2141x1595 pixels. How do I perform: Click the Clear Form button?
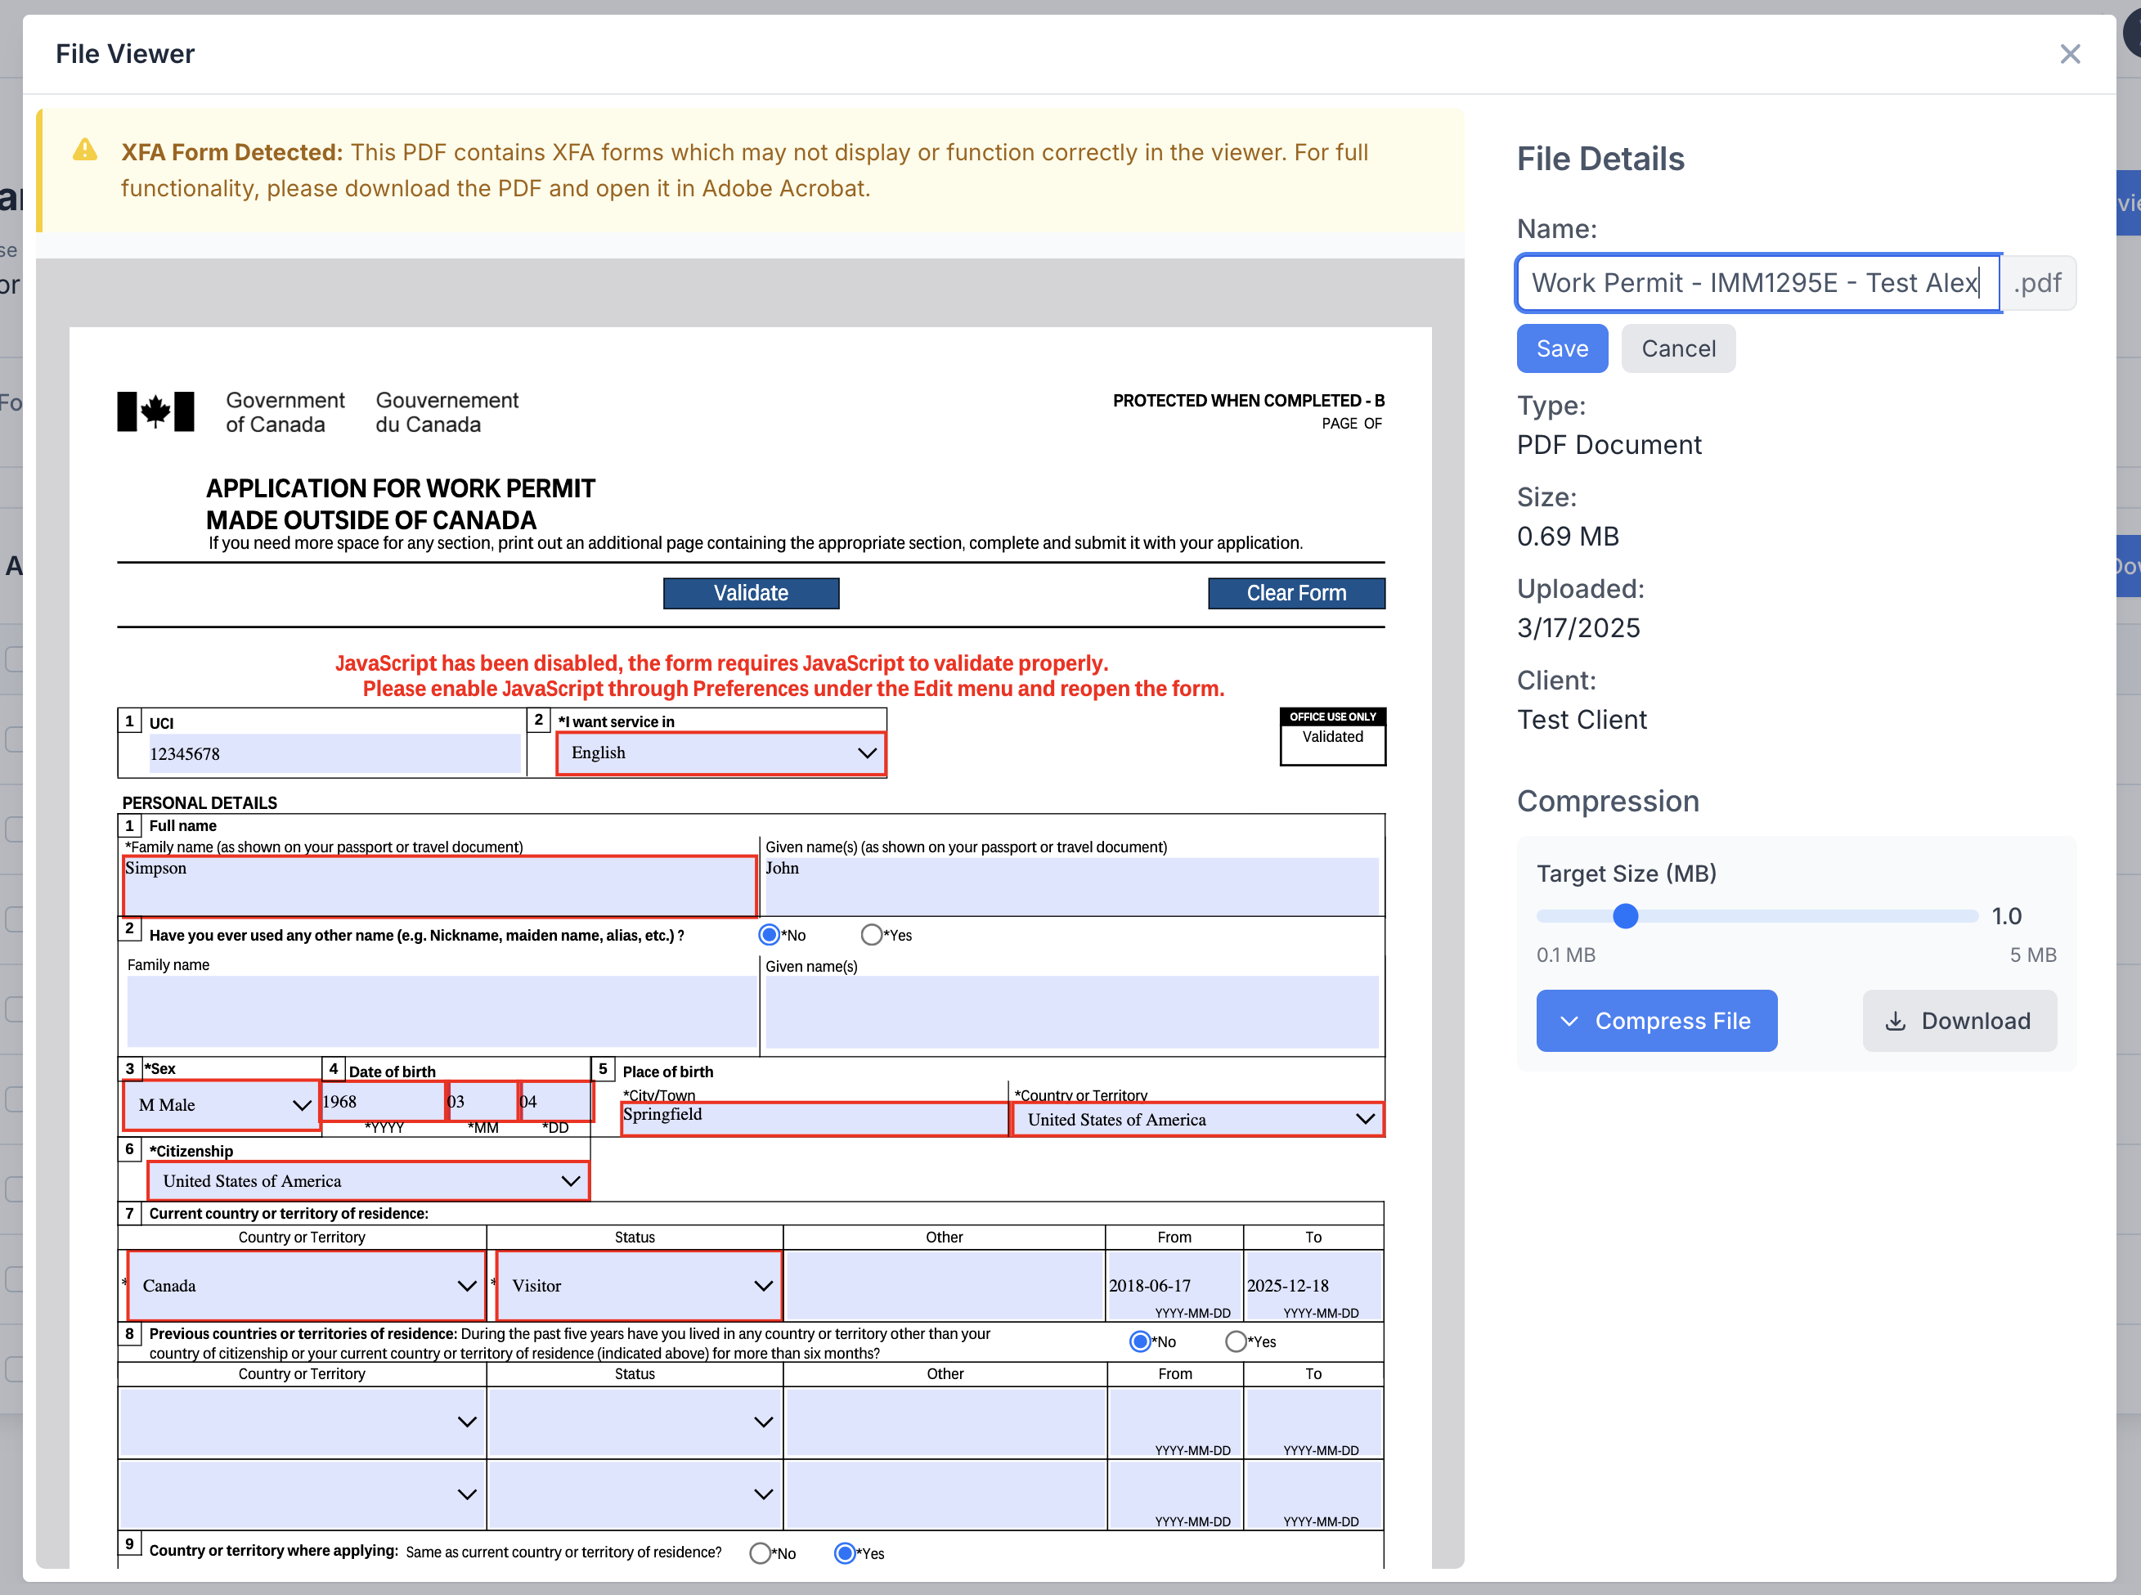(x=1296, y=593)
